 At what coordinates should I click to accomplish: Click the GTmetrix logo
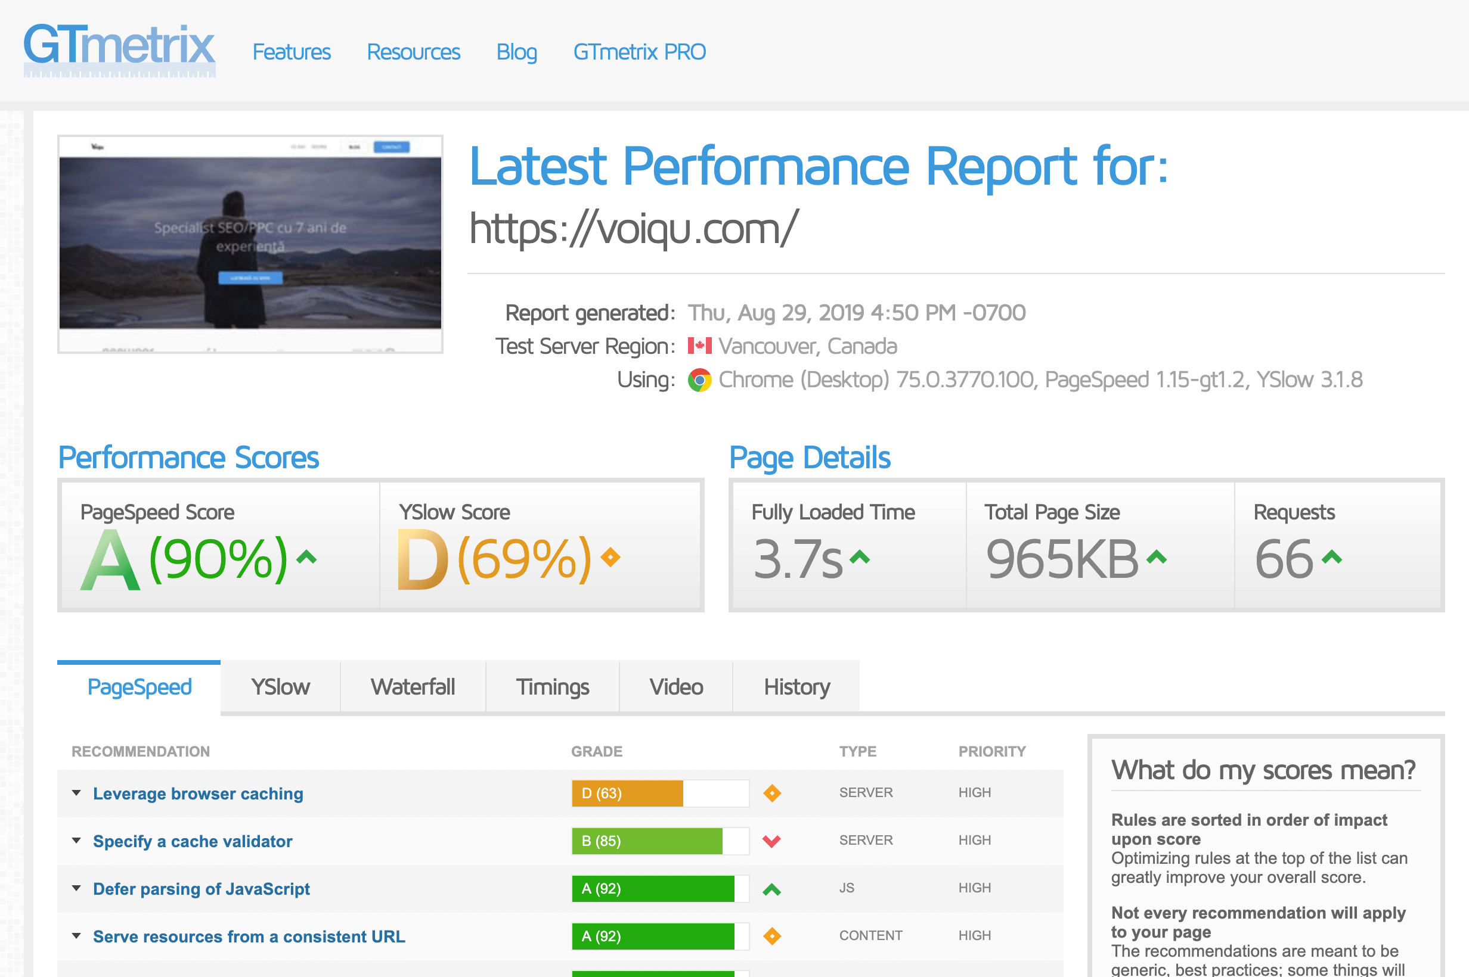[x=119, y=50]
